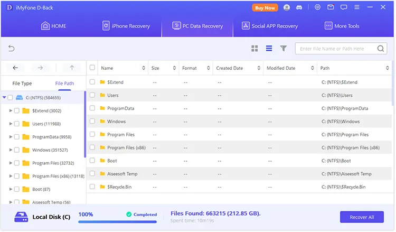396x232 pixels.
Task: Go up one folder level
Action: (72, 68)
